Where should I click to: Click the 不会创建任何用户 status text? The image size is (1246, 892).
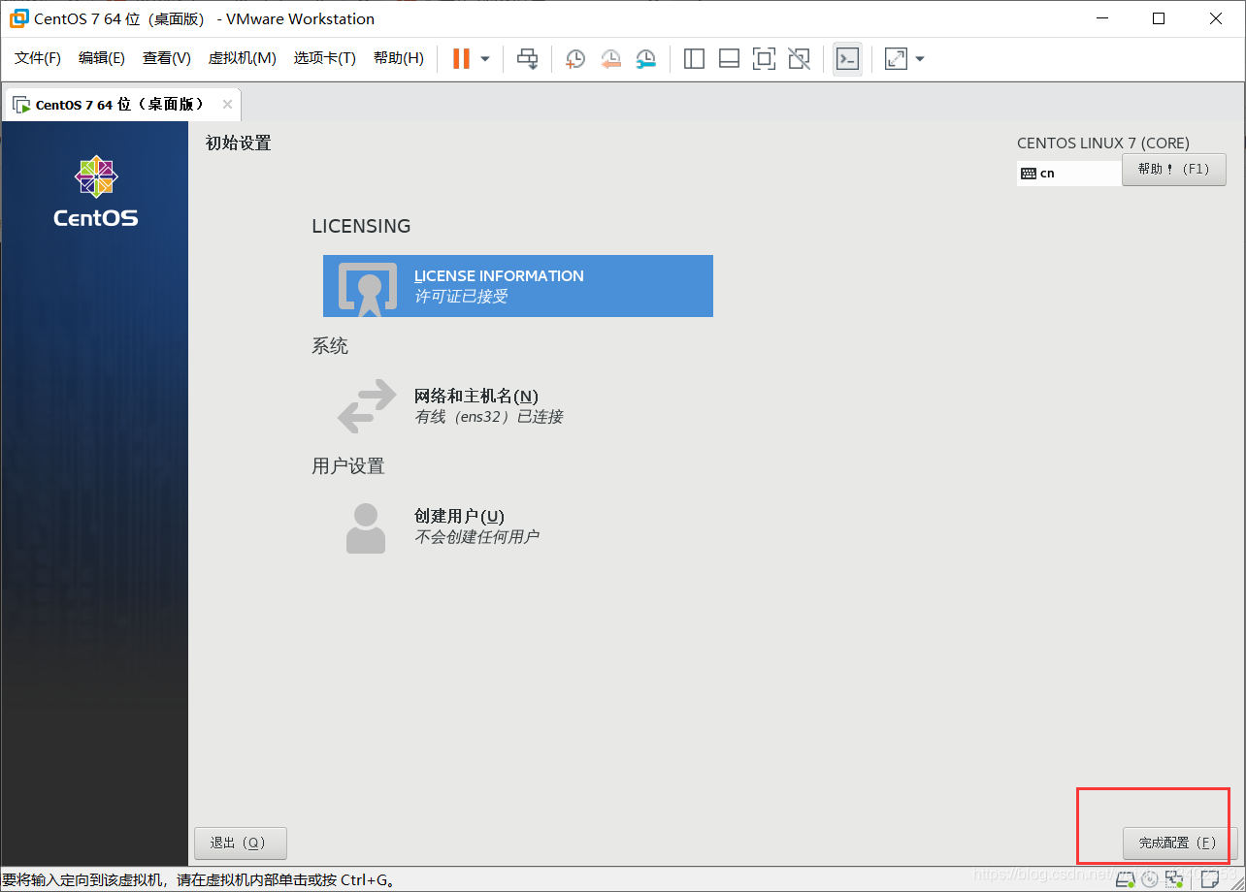click(476, 537)
